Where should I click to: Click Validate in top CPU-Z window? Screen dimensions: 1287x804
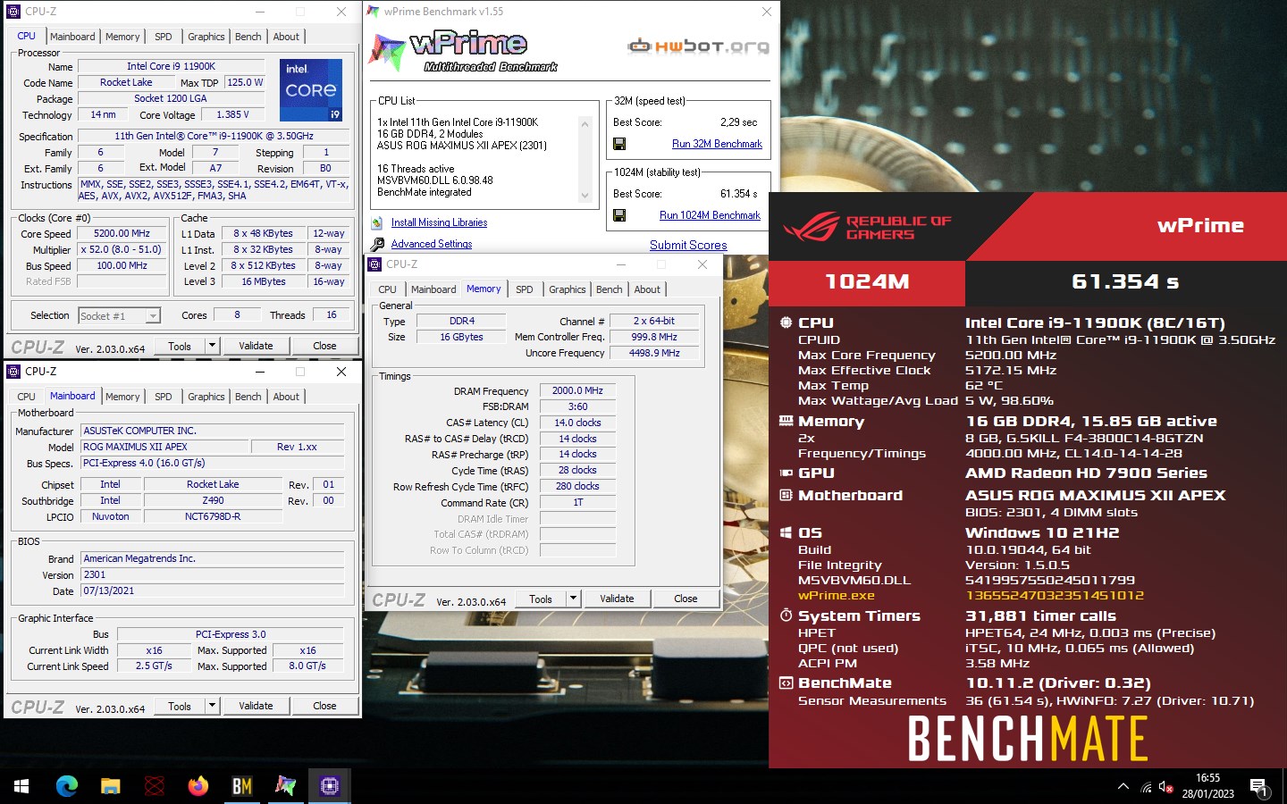point(256,346)
